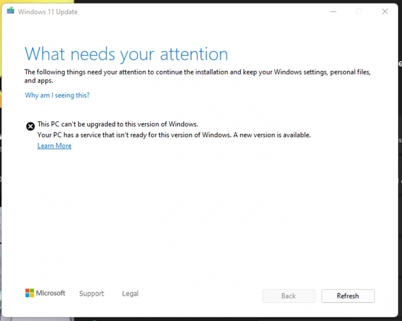Click 'What needs your attention' heading
Screen dimensions: 402x321
(x=126, y=54)
